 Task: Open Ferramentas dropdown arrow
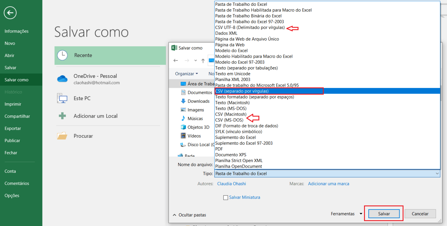tap(361, 214)
